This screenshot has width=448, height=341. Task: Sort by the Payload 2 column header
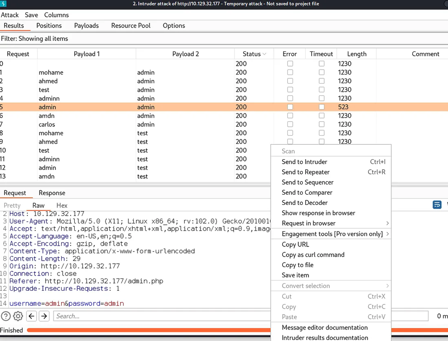pos(185,54)
